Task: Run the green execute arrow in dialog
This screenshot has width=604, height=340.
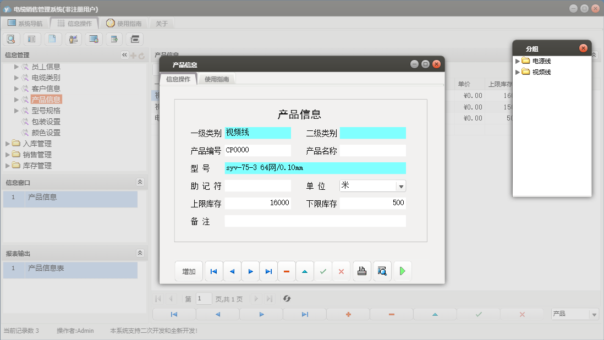Action: [402, 271]
